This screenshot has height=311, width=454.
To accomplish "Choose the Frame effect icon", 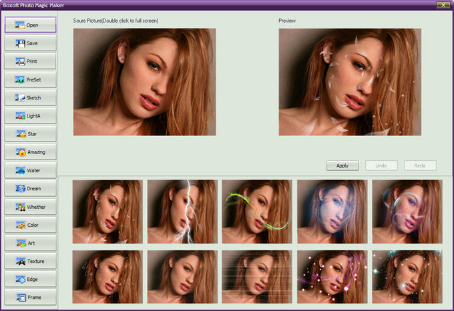I will coord(21,298).
